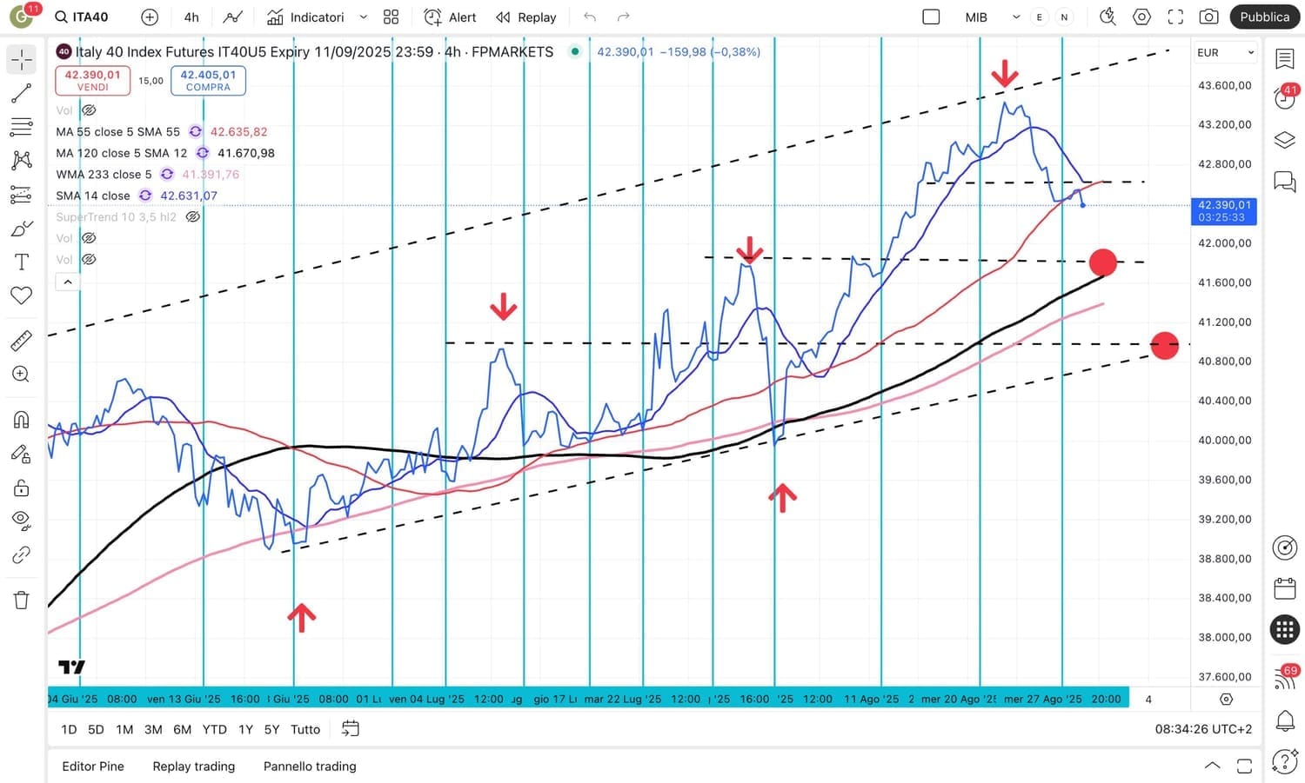1305x783 pixels.
Task: Open the EUR currency dropdown
Action: click(x=1225, y=53)
